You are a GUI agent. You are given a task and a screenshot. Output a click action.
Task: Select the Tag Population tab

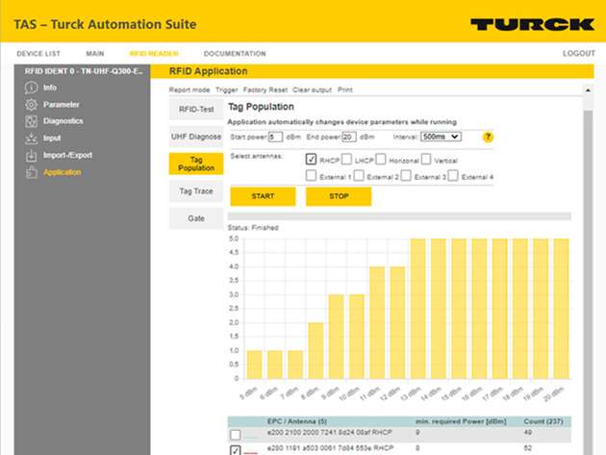[196, 164]
